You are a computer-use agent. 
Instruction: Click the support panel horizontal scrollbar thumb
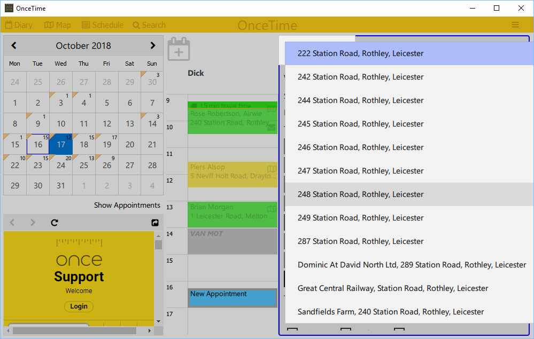pos(74,330)
